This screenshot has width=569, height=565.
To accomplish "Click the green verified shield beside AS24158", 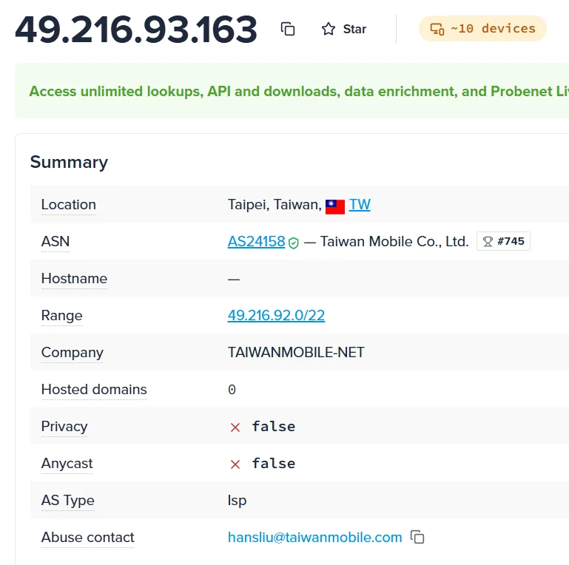I will click(294, 243).
